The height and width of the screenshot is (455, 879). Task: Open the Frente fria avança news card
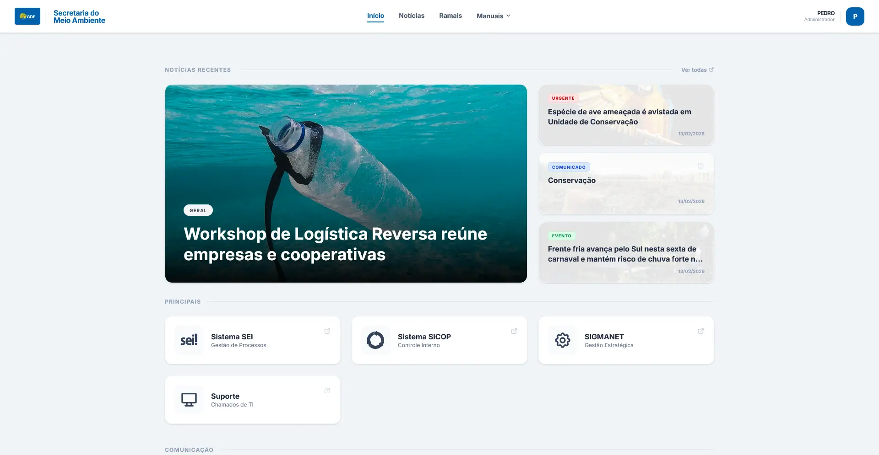(626, 252)
